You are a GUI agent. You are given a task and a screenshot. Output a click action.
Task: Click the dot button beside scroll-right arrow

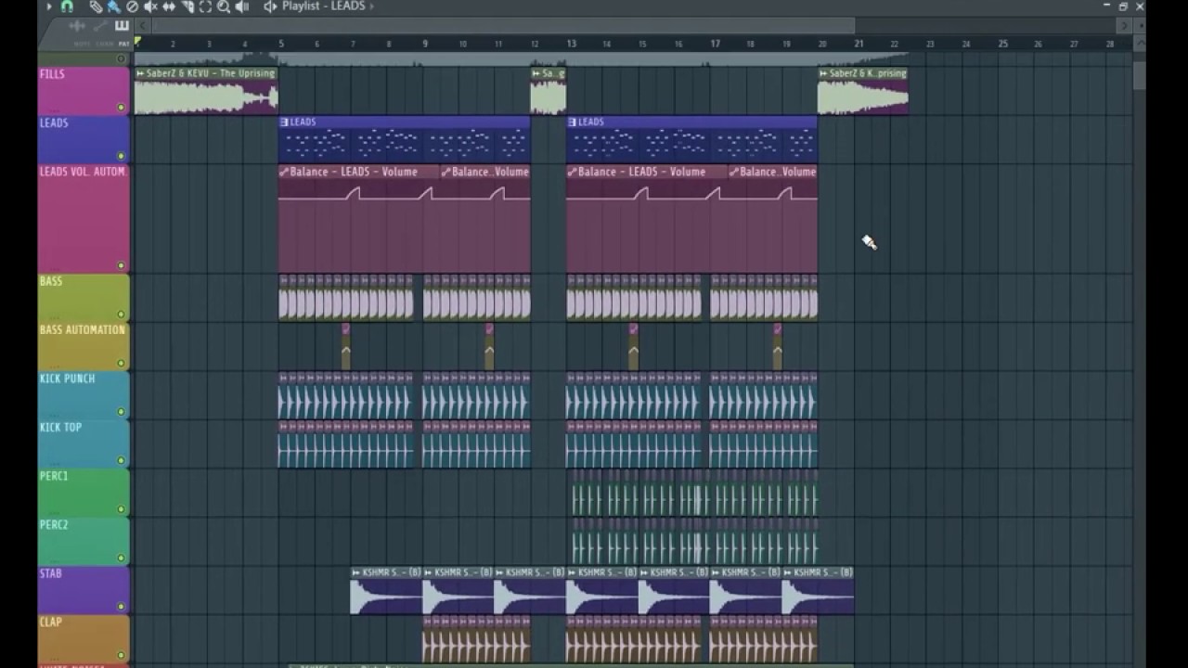tap(1141, 26)
